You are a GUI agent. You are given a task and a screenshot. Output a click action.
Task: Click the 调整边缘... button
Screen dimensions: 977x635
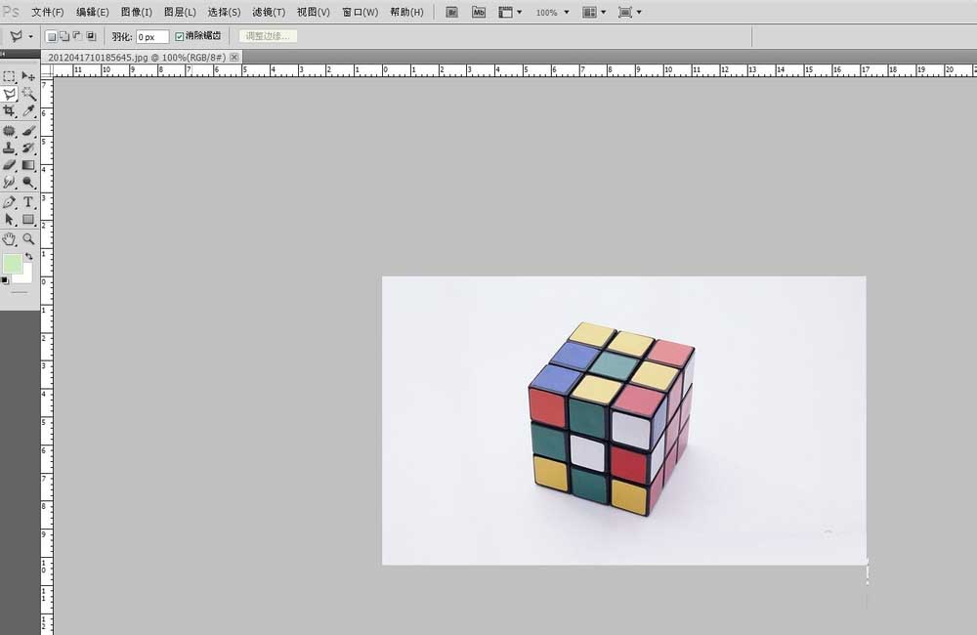pos(268,36)
